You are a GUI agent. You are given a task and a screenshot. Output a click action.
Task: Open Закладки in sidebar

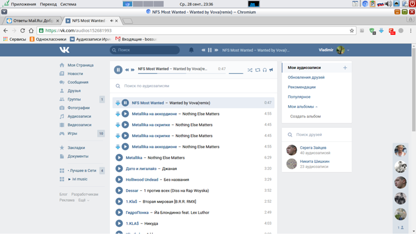point(76,148)
